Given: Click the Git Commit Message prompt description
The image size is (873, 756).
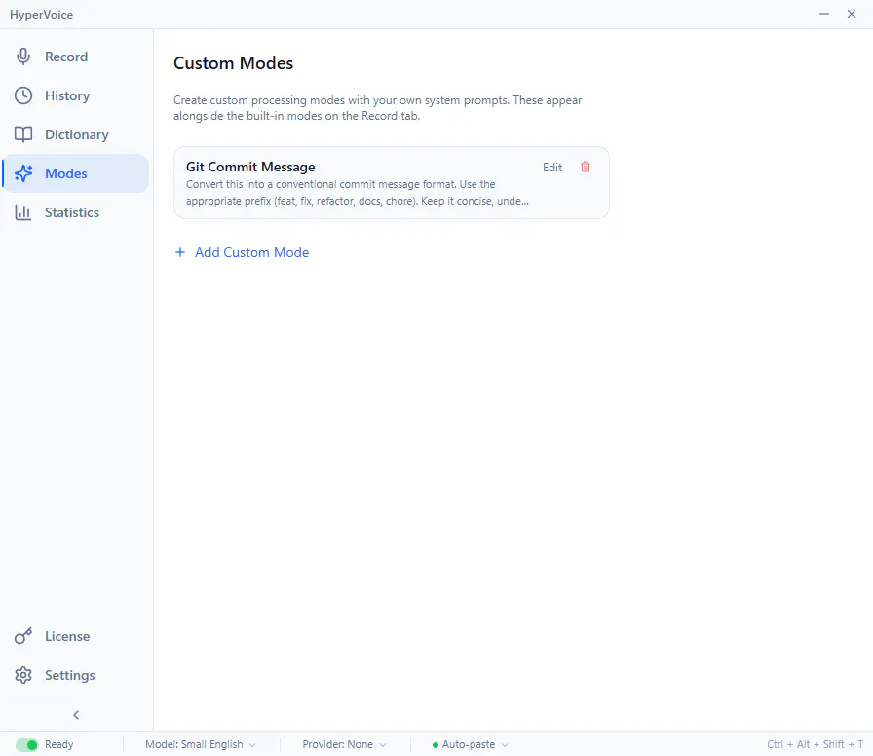Looking at the screenshot, I should click(x=357, y=193).
